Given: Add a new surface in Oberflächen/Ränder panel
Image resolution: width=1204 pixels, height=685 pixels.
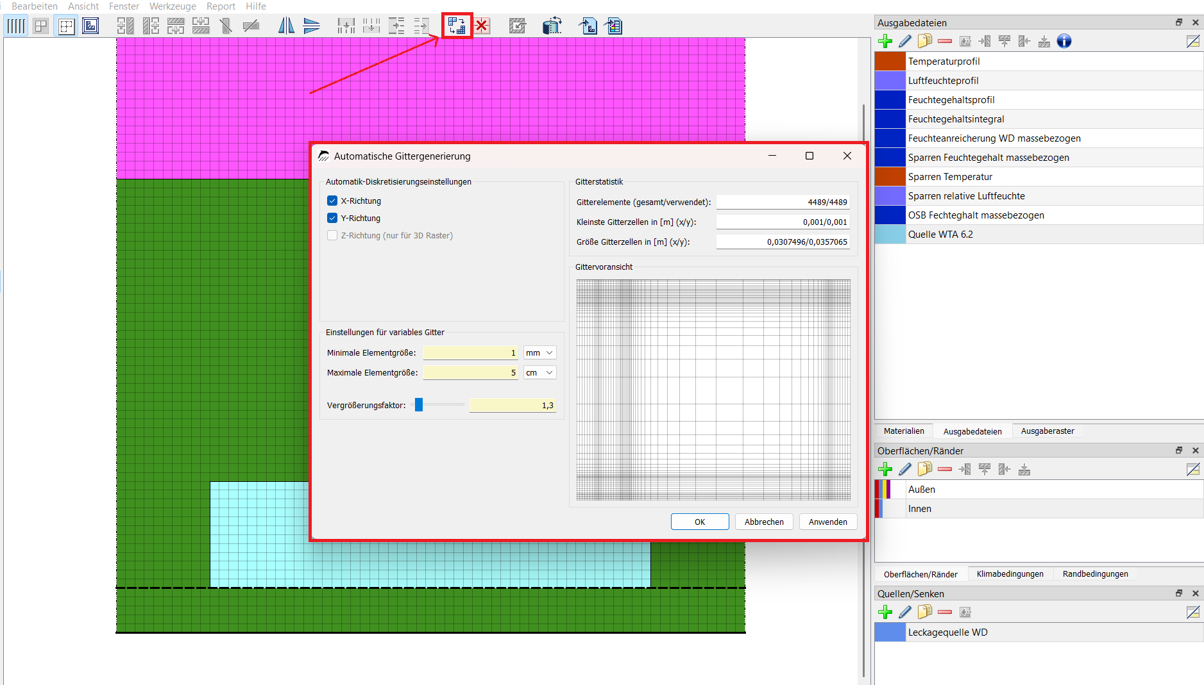Looking at the screenshot, I should (885, 469).
